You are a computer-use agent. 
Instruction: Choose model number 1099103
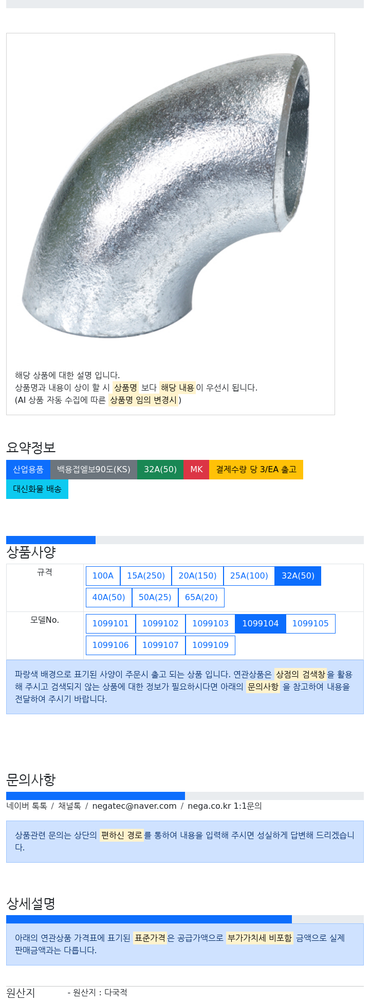click(210, 624)
